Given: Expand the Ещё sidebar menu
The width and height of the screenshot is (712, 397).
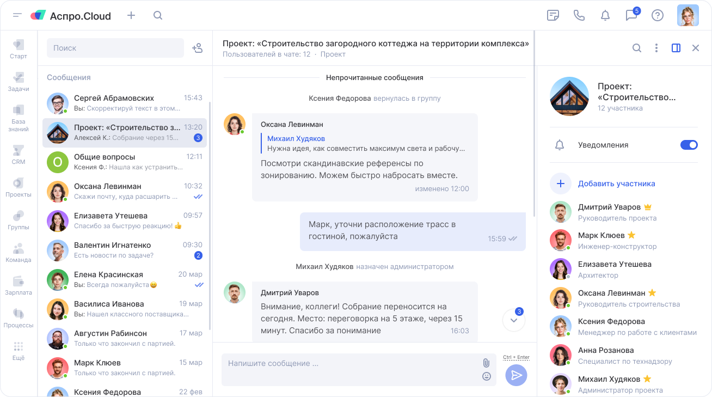Looking at the screenshot, I should click(19, 351).
